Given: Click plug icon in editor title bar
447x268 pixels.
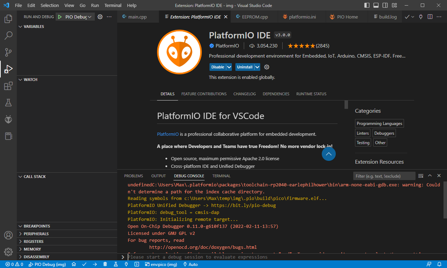Looking at the screenshot, I should (x=421, y=17).
